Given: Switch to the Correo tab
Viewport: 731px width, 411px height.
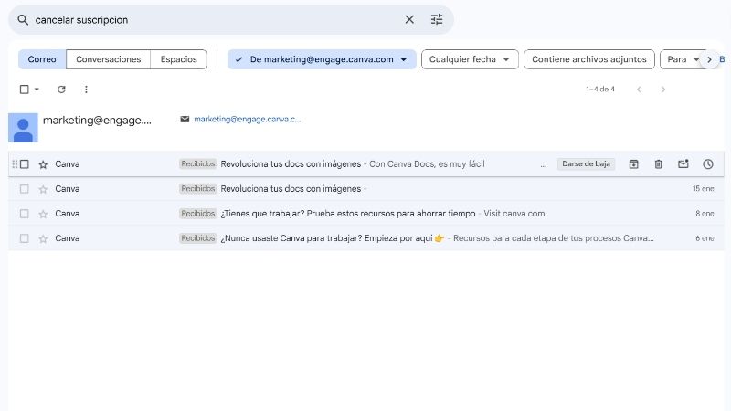Looking at the screenshot, I should [42, 59].
